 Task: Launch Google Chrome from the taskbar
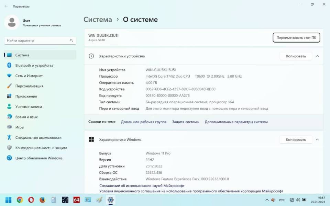tap(20, 200)
